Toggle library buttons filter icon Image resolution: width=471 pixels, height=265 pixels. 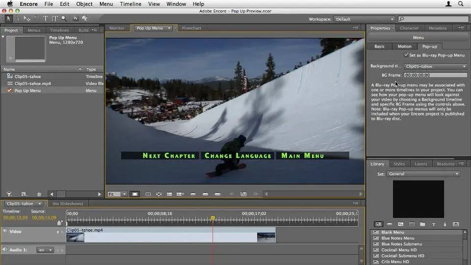(390, 224)
